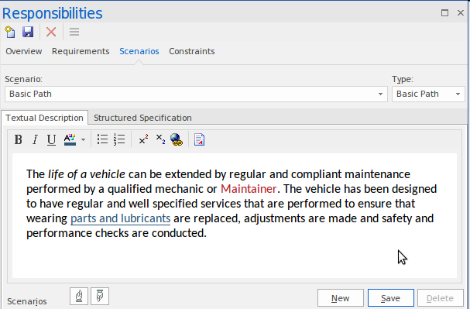Image resolution: width=470 pixels, height=309 pixels.
Task: Open the hamburger options menu icon
Action: tap(74, 32)
